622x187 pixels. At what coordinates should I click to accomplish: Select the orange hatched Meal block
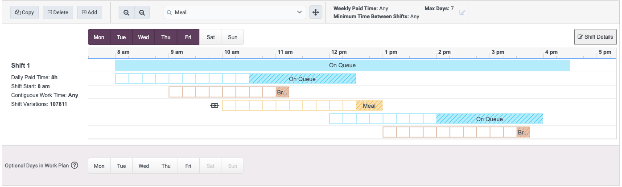pos(369,106)
